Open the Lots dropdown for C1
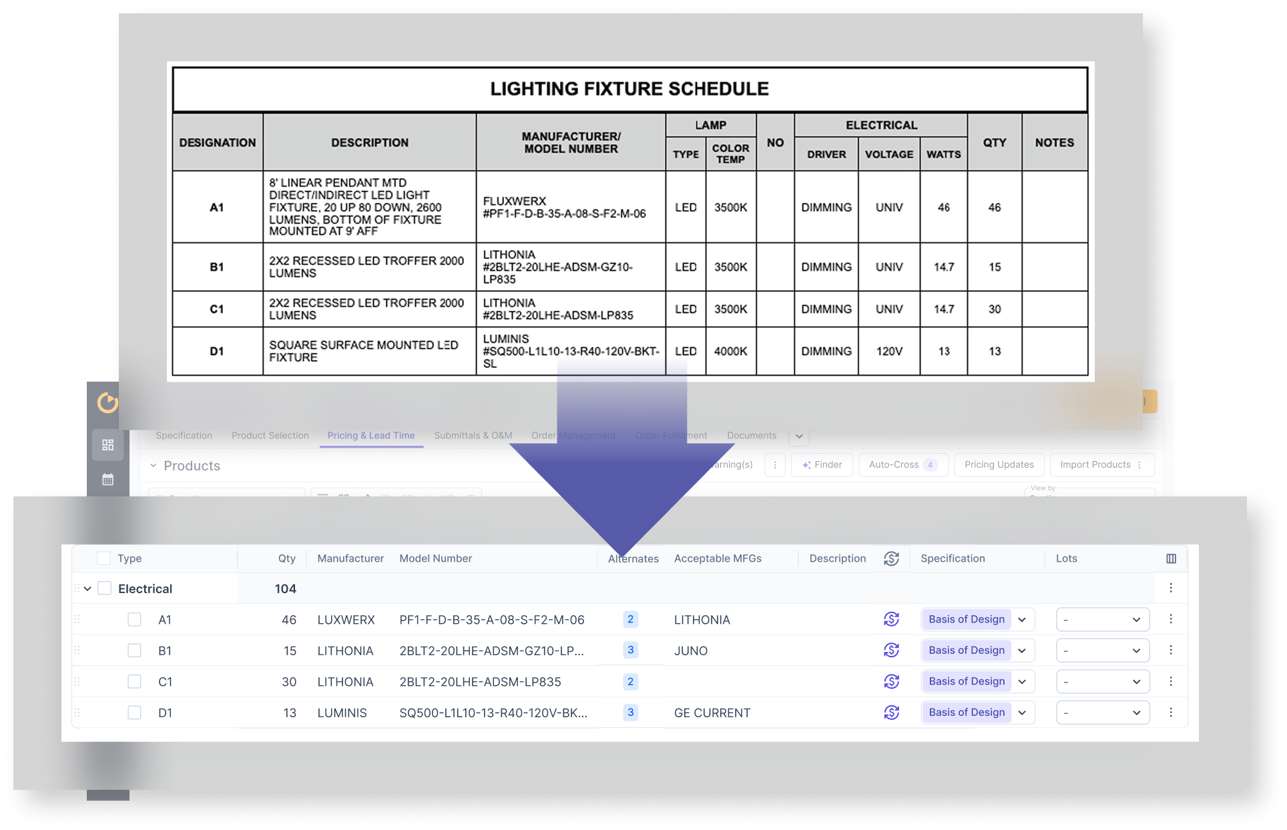The width and height of the screenshot is (1287, 830). (1103, 681)
